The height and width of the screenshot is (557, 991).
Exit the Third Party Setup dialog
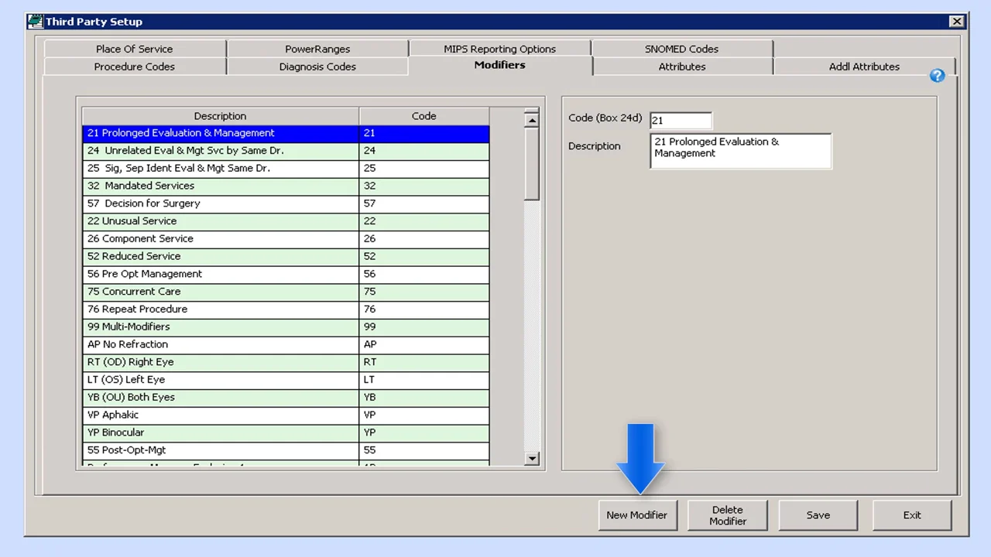tap(912, 515)
